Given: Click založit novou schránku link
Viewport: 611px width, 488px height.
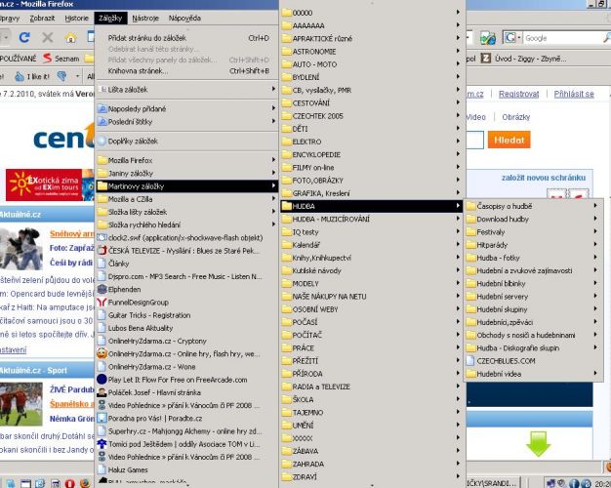Looking at the screenshot, I should point(544,178).
